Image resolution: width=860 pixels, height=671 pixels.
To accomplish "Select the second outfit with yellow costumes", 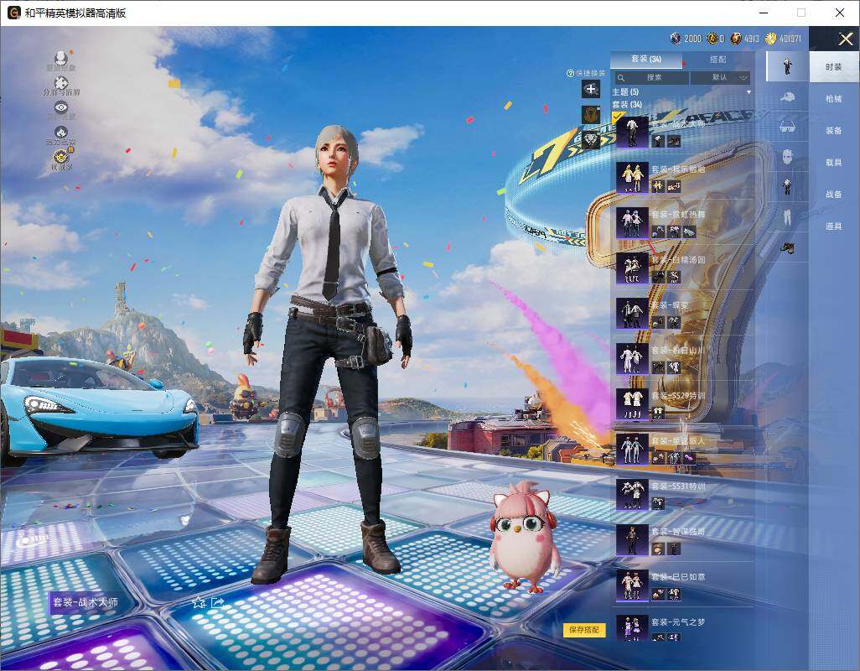I will tap(632, 177).
